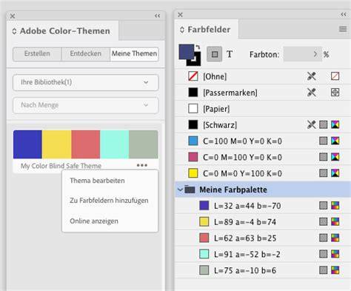Open three-dot options for color theme
The height and width of the screenshot is (291, 351).
point(142,165)
